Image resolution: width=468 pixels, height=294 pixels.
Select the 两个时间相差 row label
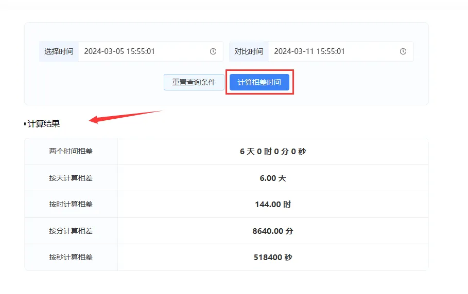tap(71, 151)
